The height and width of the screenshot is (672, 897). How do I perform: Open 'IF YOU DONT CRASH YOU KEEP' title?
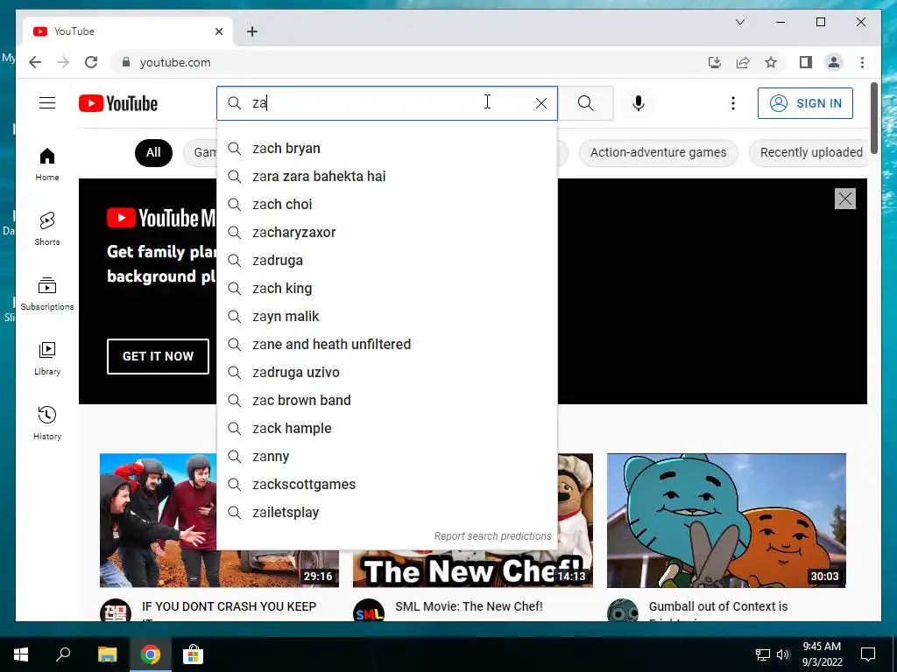tap(229, 606)
